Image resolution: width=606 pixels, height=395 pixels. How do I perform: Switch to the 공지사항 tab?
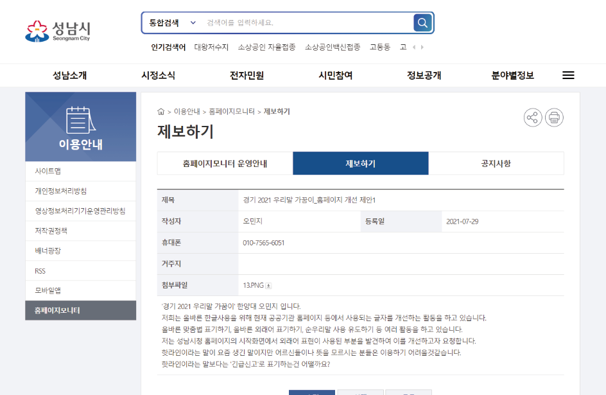click(496, 164)
